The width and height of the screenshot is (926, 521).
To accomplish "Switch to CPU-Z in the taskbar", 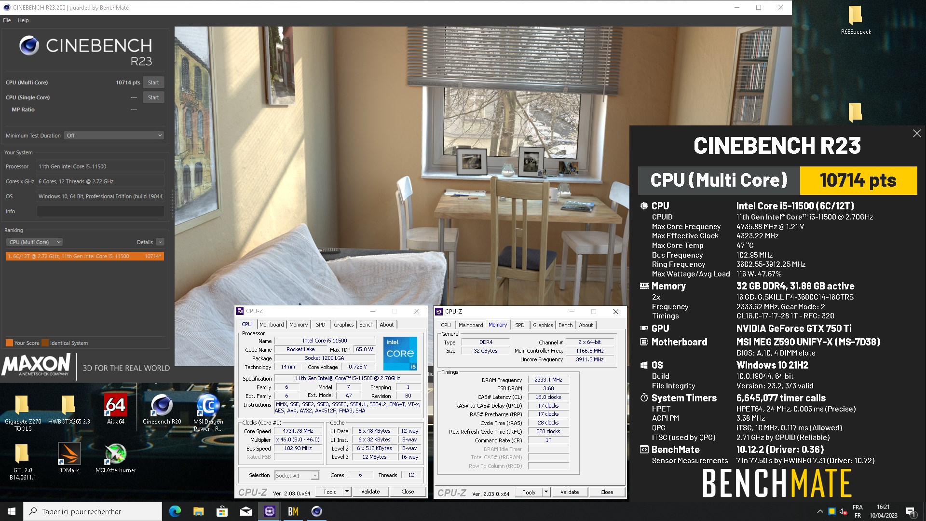I will [x=269, y=511].
